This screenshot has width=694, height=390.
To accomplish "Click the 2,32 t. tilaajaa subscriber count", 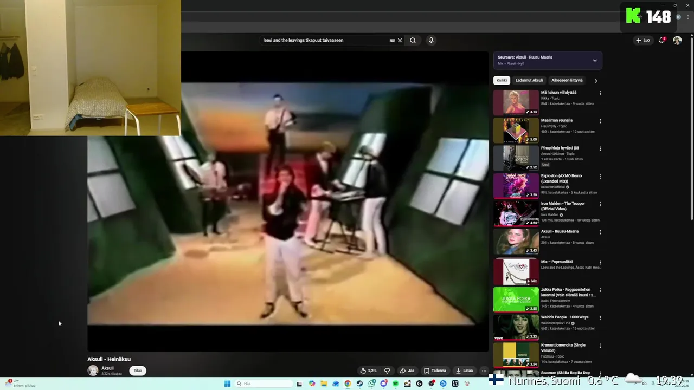I will click(x=112, y=374).
